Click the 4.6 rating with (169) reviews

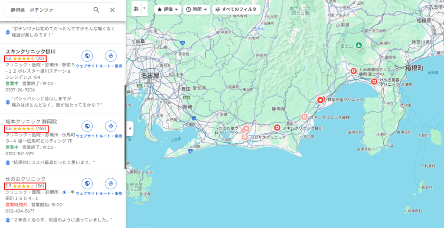point(26,128)
